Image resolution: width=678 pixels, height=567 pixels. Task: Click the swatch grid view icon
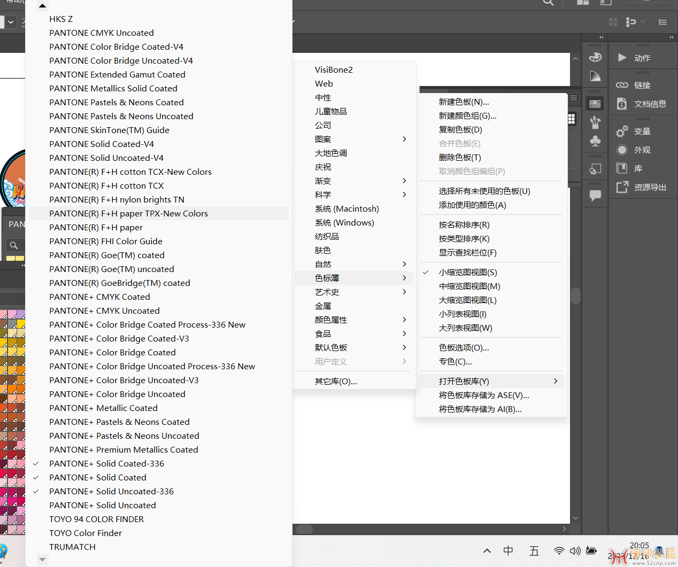572,119
